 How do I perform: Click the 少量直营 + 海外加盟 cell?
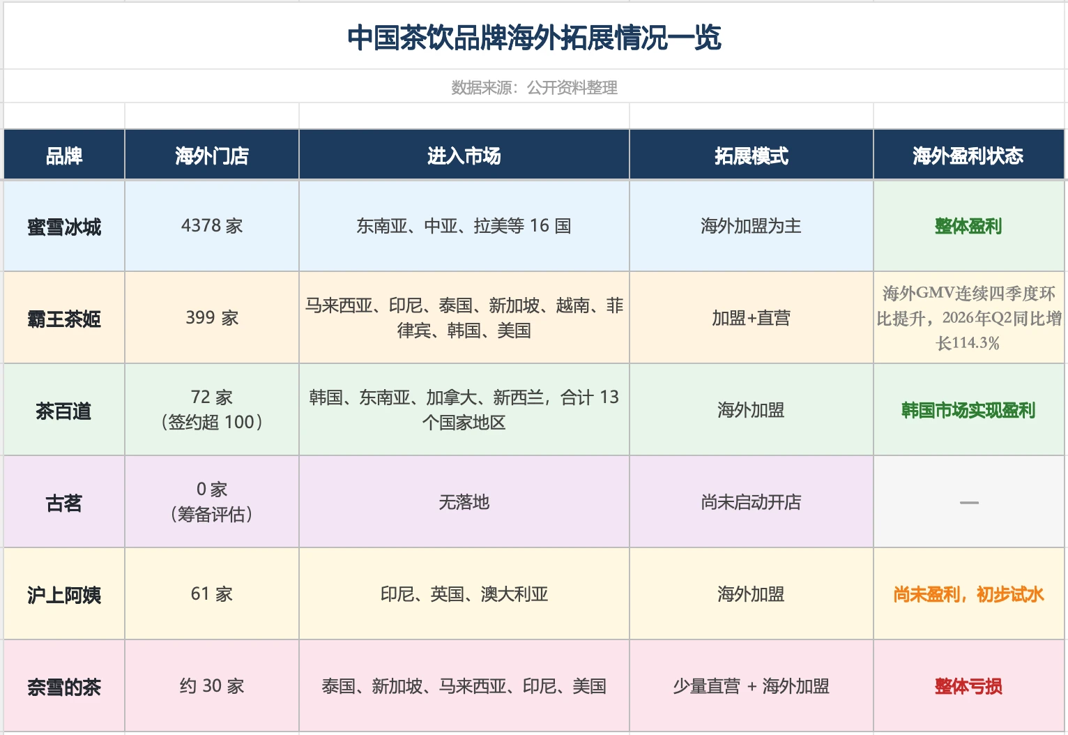[752, 686]
